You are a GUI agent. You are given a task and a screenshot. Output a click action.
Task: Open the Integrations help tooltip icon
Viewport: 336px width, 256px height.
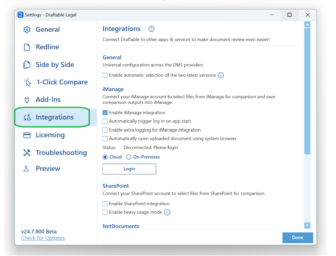pyautogui.click(x=151, y=29)
